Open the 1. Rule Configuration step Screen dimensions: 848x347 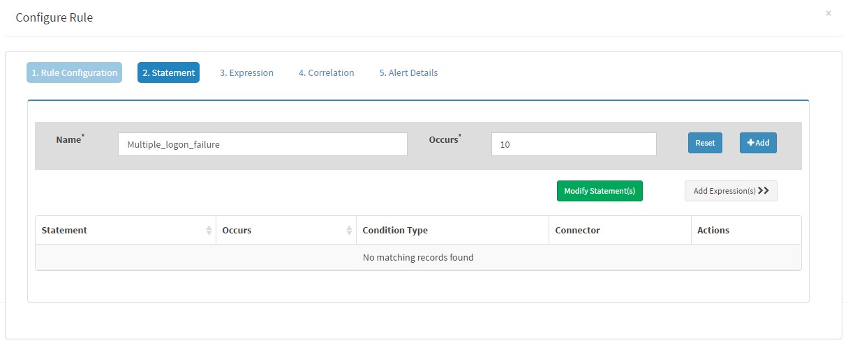point(75,72)
